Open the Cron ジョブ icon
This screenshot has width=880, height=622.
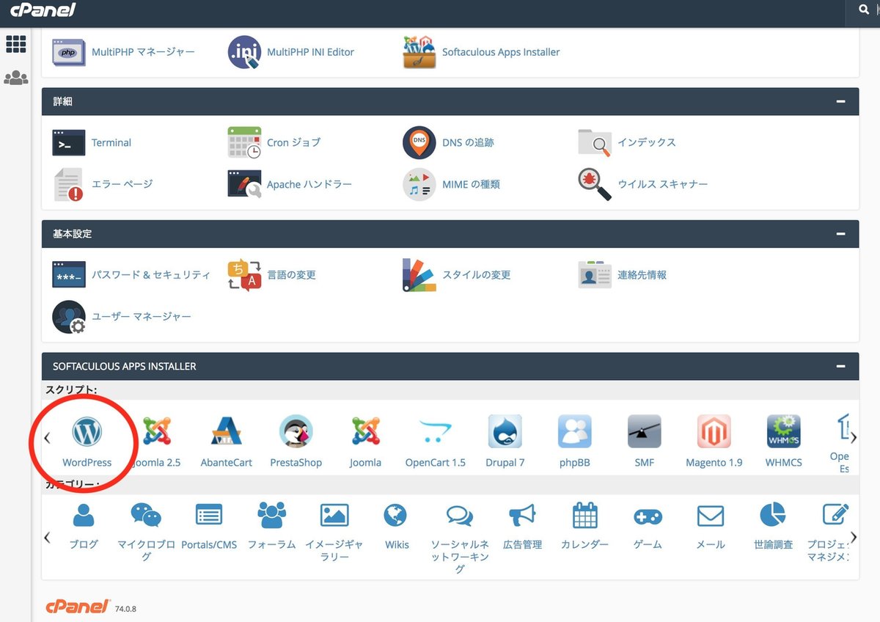click(244, 142)
